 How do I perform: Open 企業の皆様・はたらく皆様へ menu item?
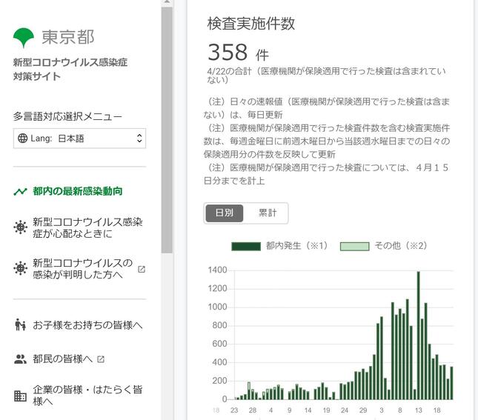point(87,395)
